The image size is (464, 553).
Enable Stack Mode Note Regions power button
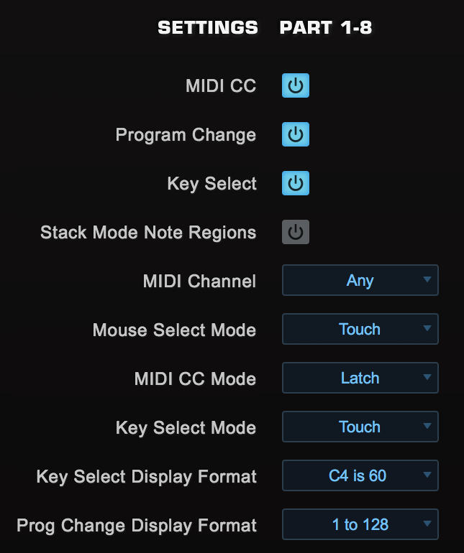(295, 232)
